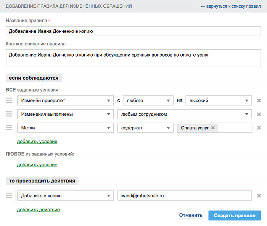The height and width of the screenshot is (226, 267).
Task: Grab drag handle of 'Изменён приоритет' row
Action: (x=9, y=100)
